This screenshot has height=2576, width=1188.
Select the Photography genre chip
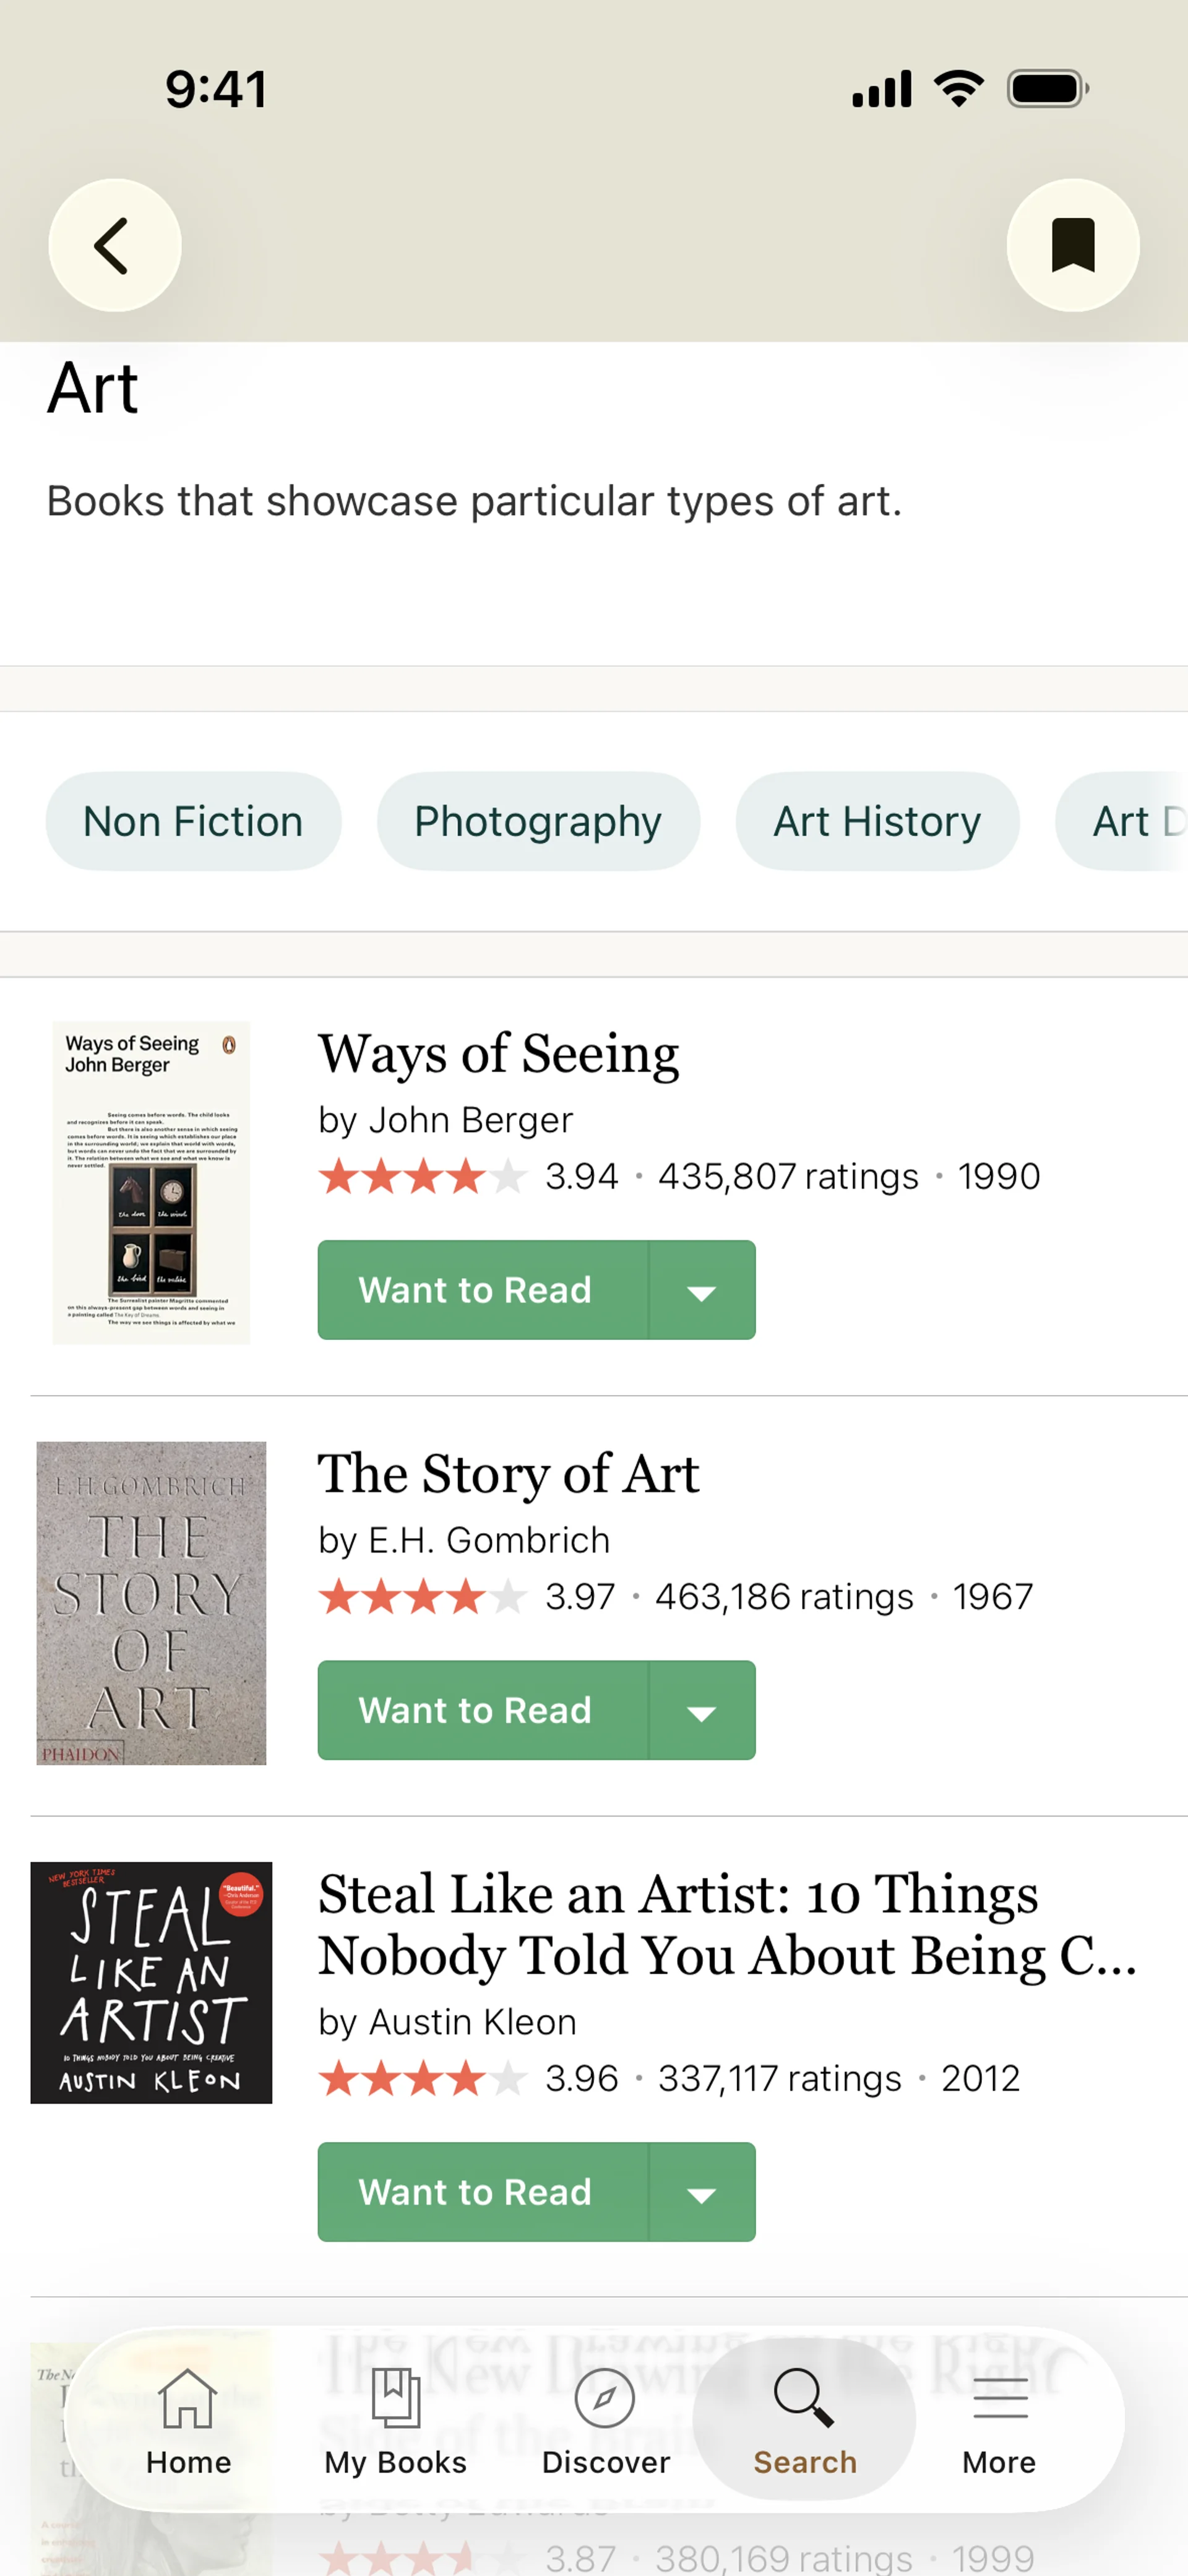pos(538,821)
